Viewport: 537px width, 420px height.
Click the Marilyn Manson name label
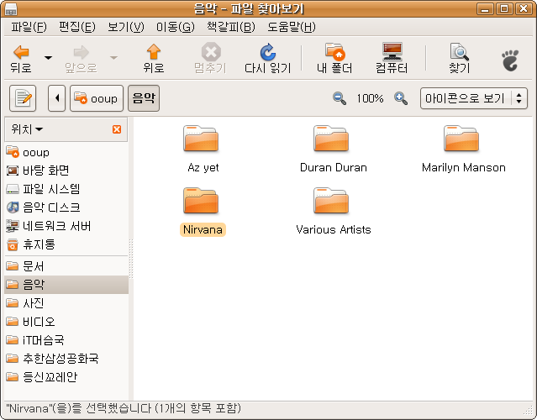pyautogui.click(x=464, y=168)
